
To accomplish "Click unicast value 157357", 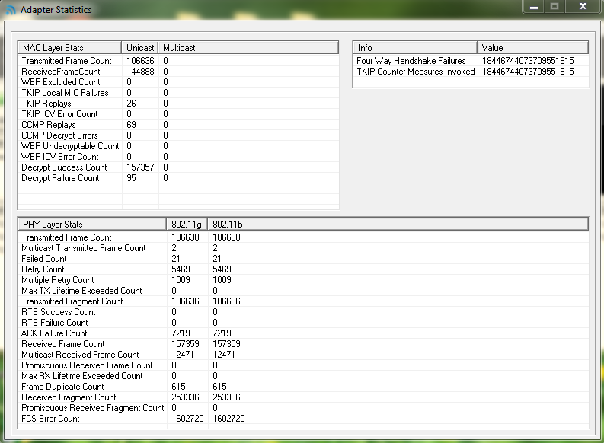I will pos(140,167).
